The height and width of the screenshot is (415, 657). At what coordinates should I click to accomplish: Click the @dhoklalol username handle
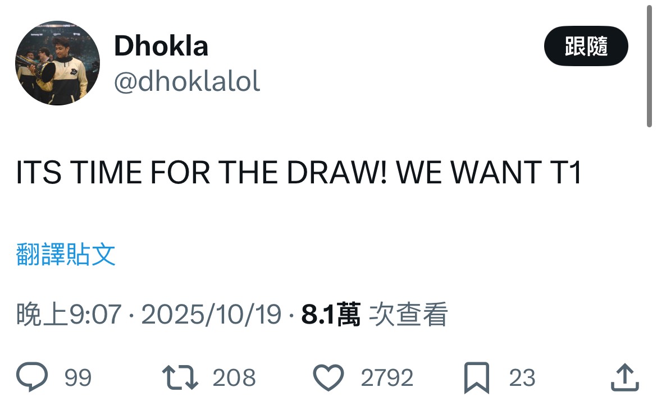point(186,82)
